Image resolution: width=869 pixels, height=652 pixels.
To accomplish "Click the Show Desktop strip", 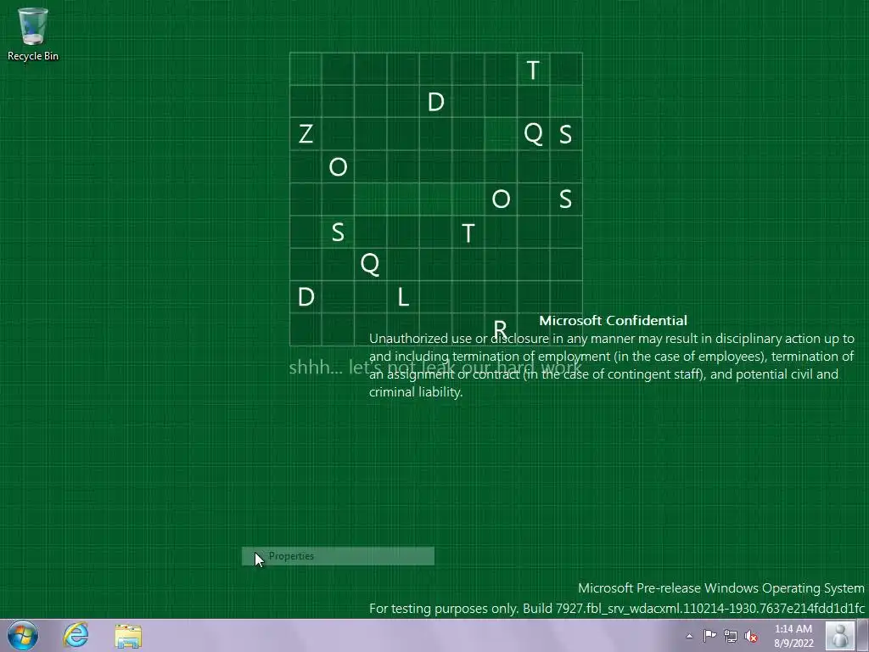I will pos(865,635).
